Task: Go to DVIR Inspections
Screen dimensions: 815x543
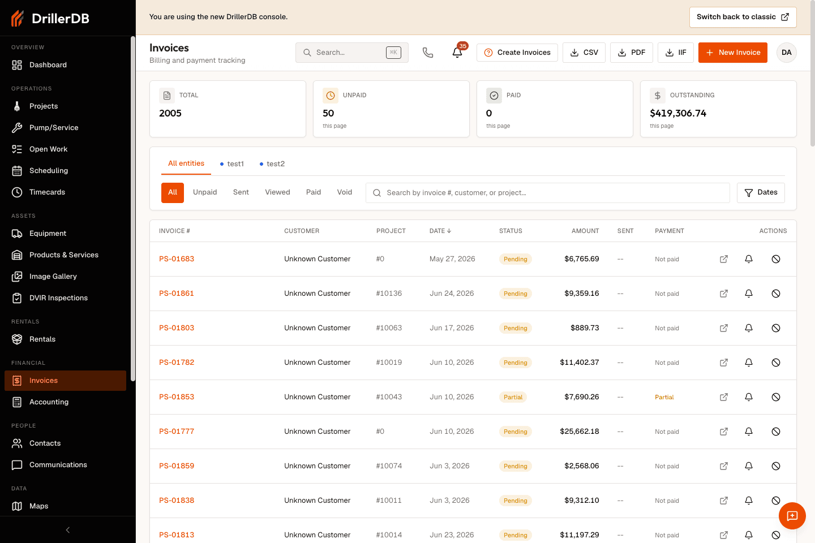Action: tap(65, 298)
